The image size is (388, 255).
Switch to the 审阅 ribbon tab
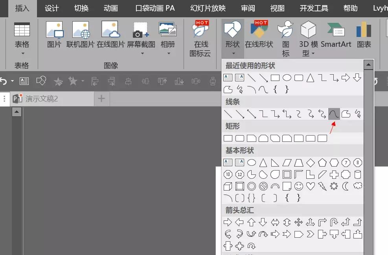tap(248, 8)
